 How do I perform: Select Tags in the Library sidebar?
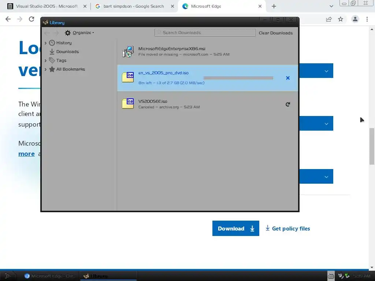pyautogui.click(x=61, y=60)
